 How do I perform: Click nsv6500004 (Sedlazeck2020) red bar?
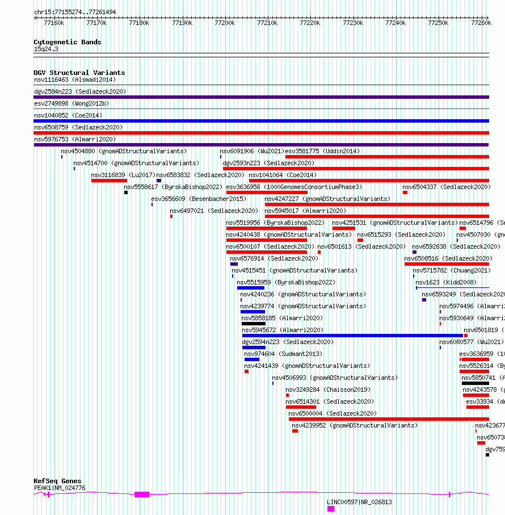tap(389, 419)
